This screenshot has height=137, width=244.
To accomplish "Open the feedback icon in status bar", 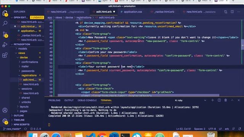I will pos(233,129).
